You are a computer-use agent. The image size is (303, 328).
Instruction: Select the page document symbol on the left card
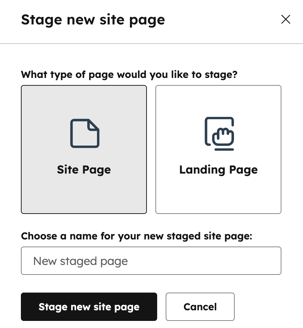[84, 134]
